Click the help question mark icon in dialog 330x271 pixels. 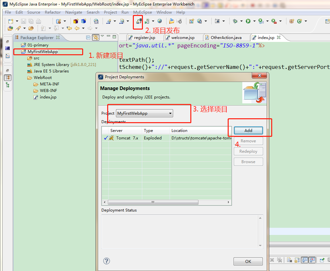click(107, 261)
